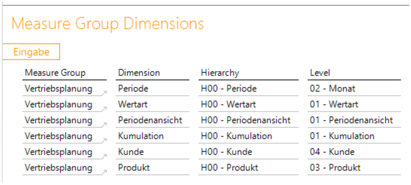The width and height of the screenshot is (411, 185).
Task: Click the arrow icon in the Kunde row
Action: click(x=104, y=156)
